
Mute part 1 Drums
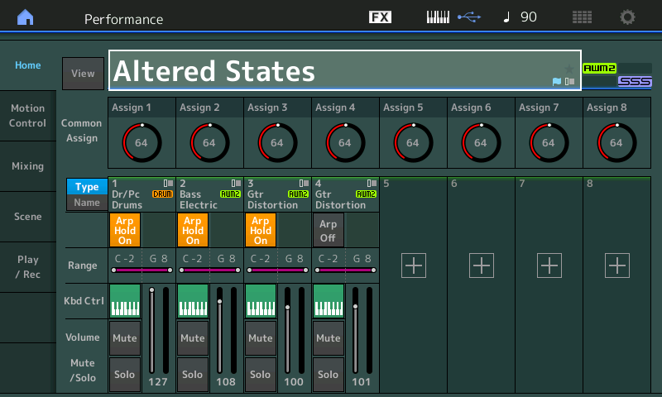click(x=125, y=338)
